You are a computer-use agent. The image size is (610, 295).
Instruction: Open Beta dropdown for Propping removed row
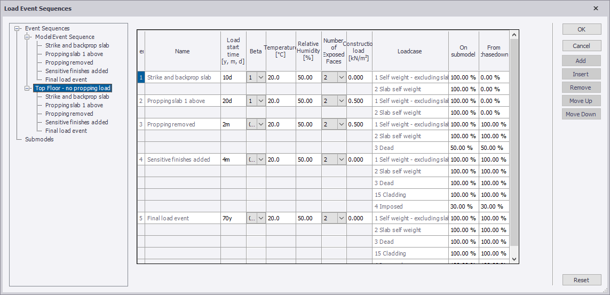(261, 124)
